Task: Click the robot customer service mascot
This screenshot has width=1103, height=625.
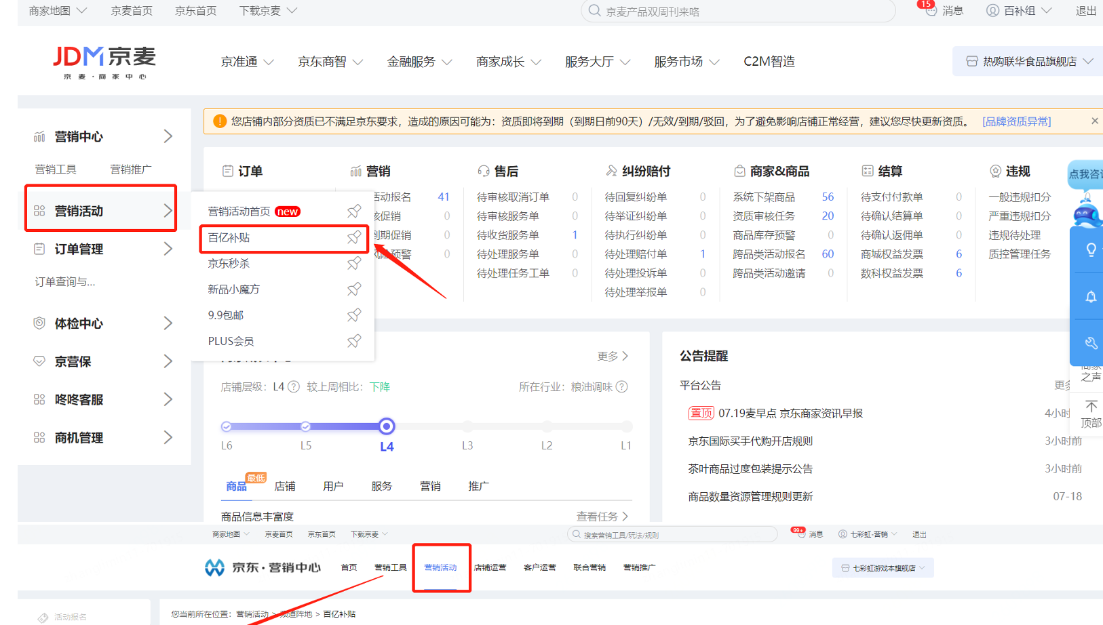Action: (x=1087, y=211)
